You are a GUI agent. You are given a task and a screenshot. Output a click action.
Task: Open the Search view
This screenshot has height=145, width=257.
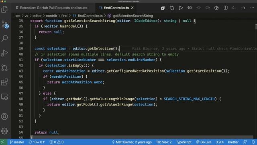click(4, 38)
